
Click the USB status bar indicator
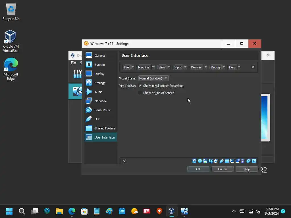click(221, 161)
